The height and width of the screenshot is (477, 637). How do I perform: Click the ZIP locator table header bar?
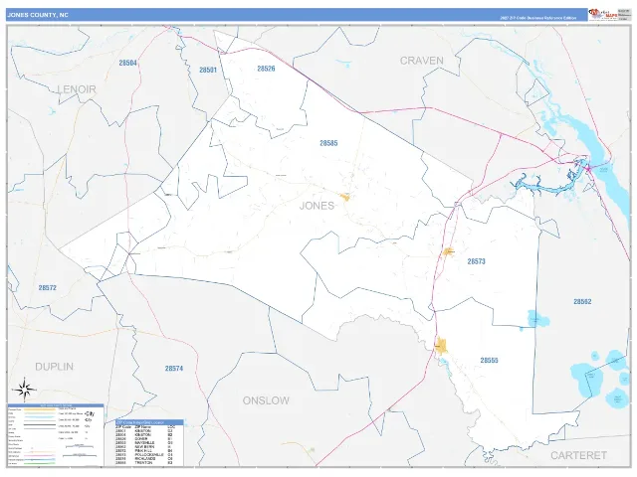[x=149, y=422]
